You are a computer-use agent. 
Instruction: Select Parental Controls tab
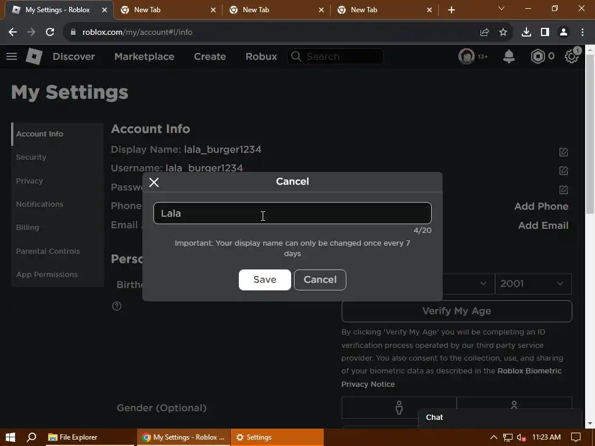coord(58,251)
